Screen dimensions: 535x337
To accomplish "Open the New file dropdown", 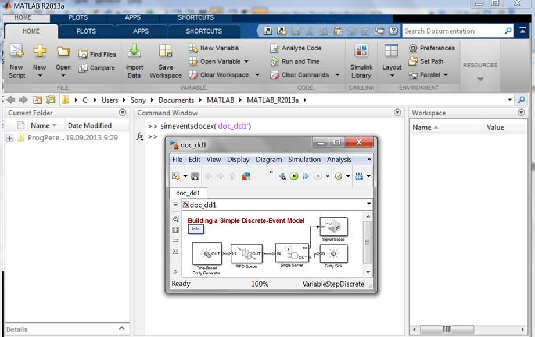I will (40, 75).
